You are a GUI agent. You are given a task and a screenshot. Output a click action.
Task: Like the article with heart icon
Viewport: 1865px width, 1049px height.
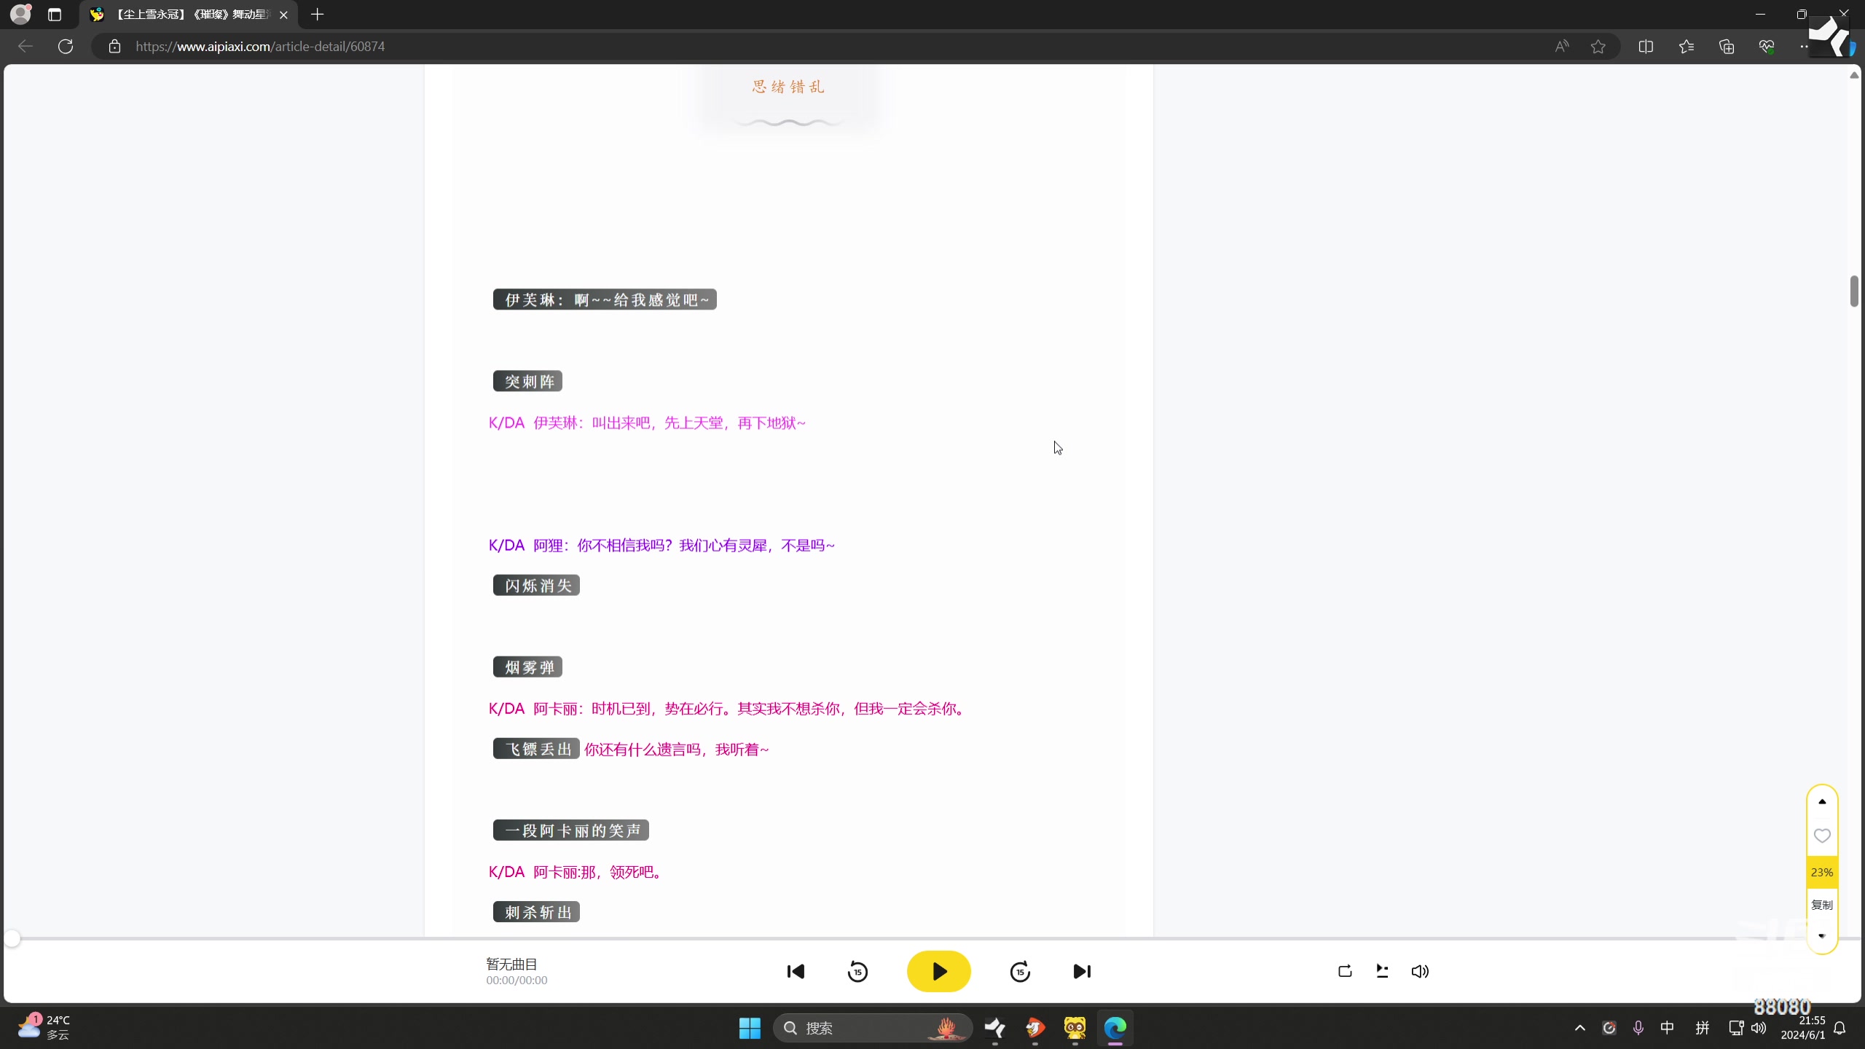coord(1822,836)
